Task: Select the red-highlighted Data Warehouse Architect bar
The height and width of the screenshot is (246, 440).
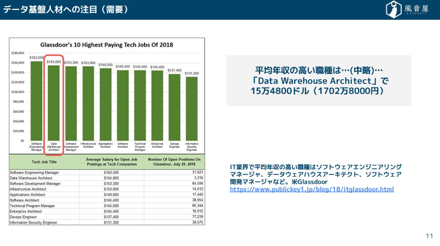Action: click(54, 102)
